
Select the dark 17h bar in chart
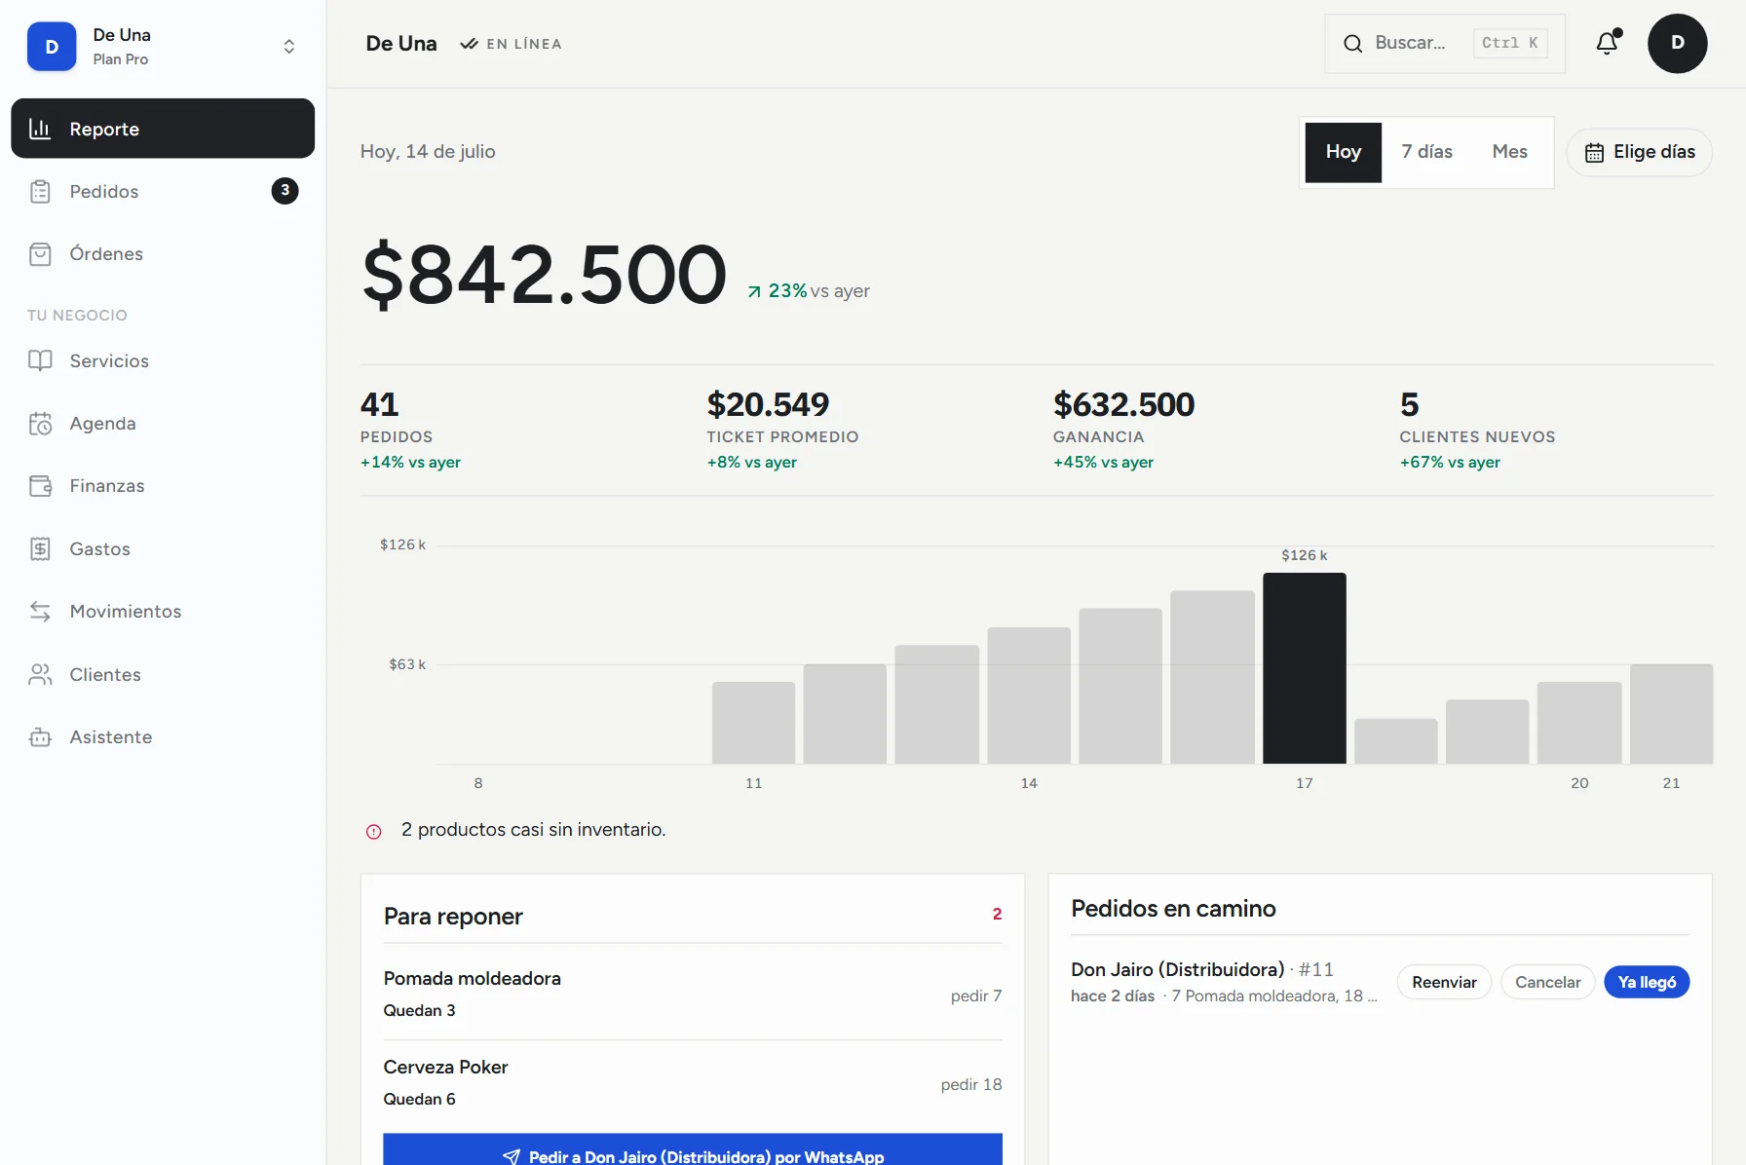tap(1305, 668)
